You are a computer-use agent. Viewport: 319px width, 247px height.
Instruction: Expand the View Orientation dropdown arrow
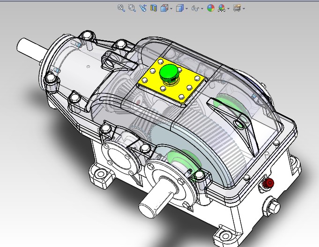(171, 8)
